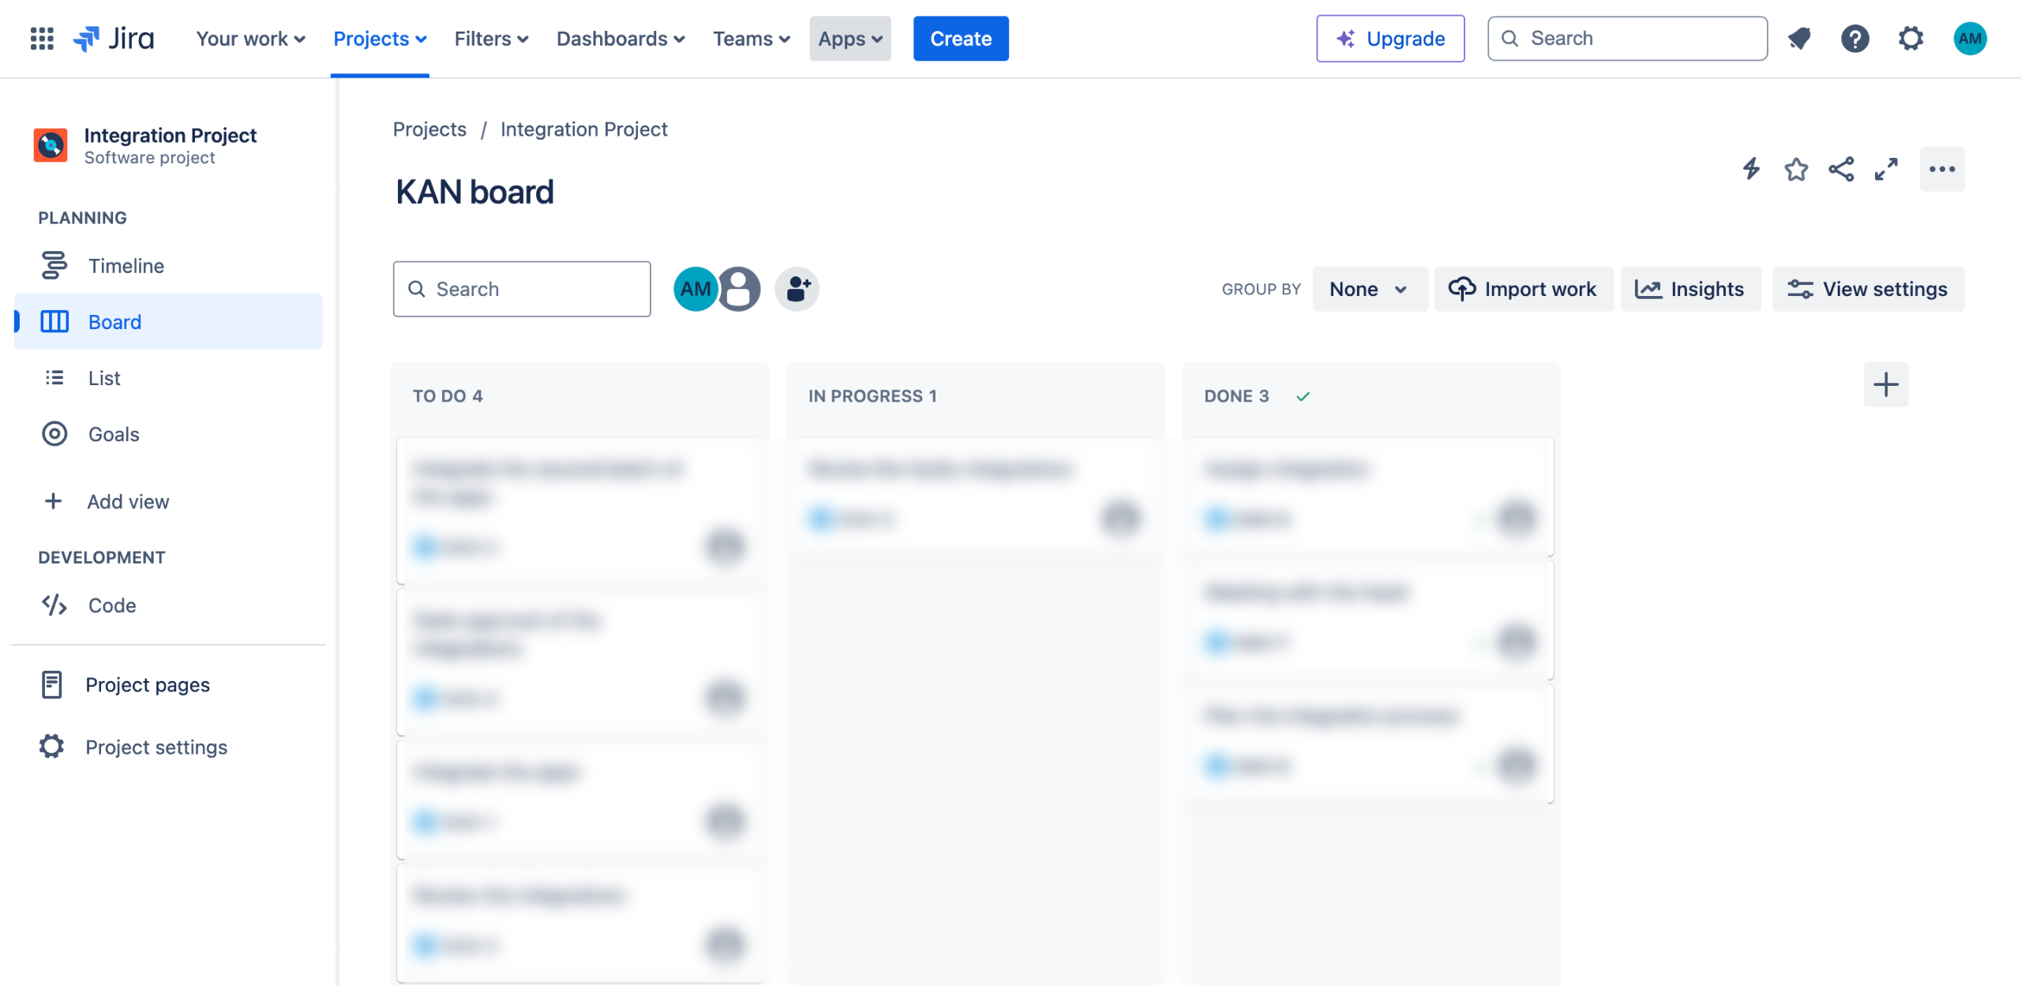Expand the Group By None dropdown
The width and height of the screenshot is (2021, 985).
(x=1368, y=289)
